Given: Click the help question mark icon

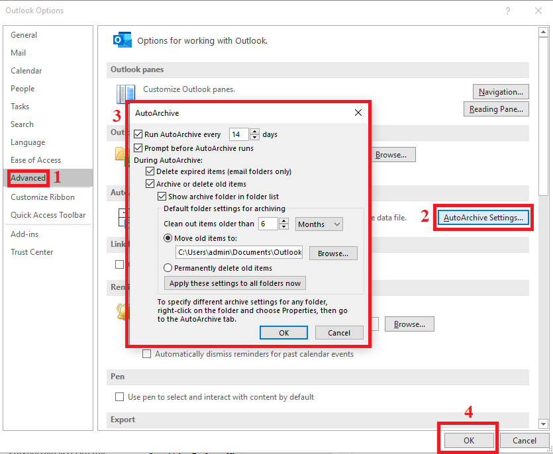Looking at the screenshot, I should (x=508, y=11).
